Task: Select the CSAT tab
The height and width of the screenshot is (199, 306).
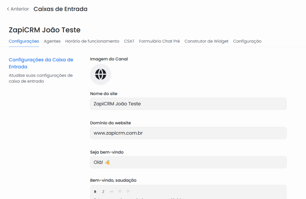Action: (129, 41)
